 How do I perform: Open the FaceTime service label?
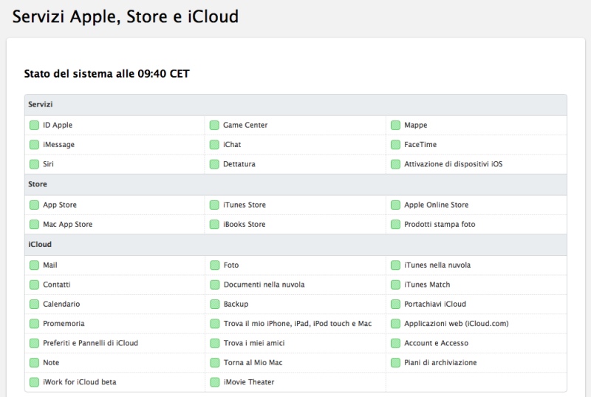click(420, 144)
